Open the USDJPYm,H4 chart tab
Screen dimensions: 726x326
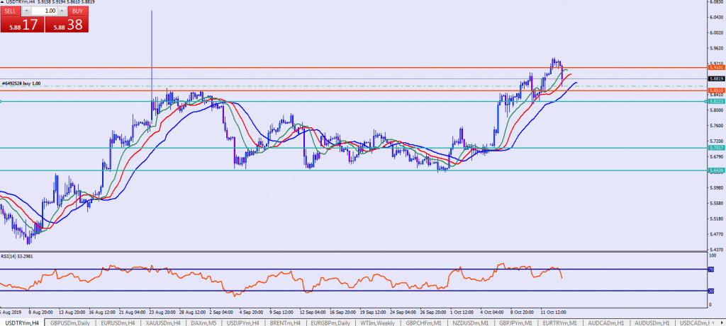coord(245,322)
